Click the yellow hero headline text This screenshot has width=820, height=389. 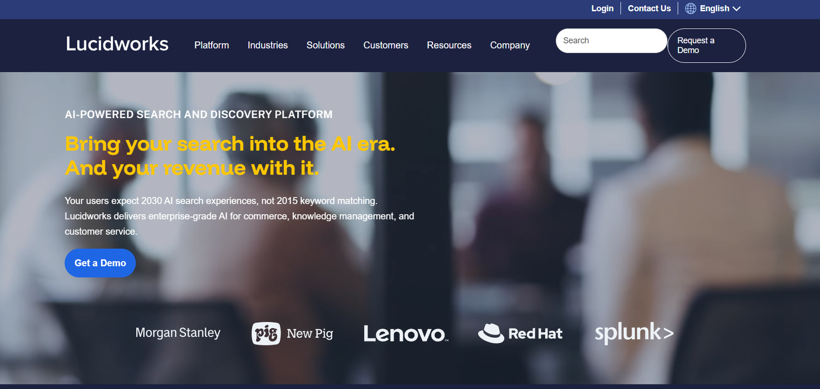tap(230, 156)
